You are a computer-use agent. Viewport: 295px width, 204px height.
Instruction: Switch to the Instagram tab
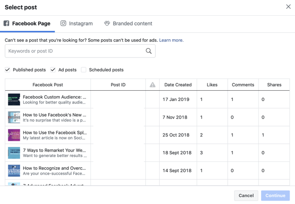click(x=77, y=24)
